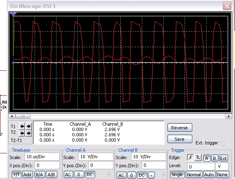The height and width of the screenshot is (179, 235).
Task: Select A/B display mode
Action: (51, 175)
